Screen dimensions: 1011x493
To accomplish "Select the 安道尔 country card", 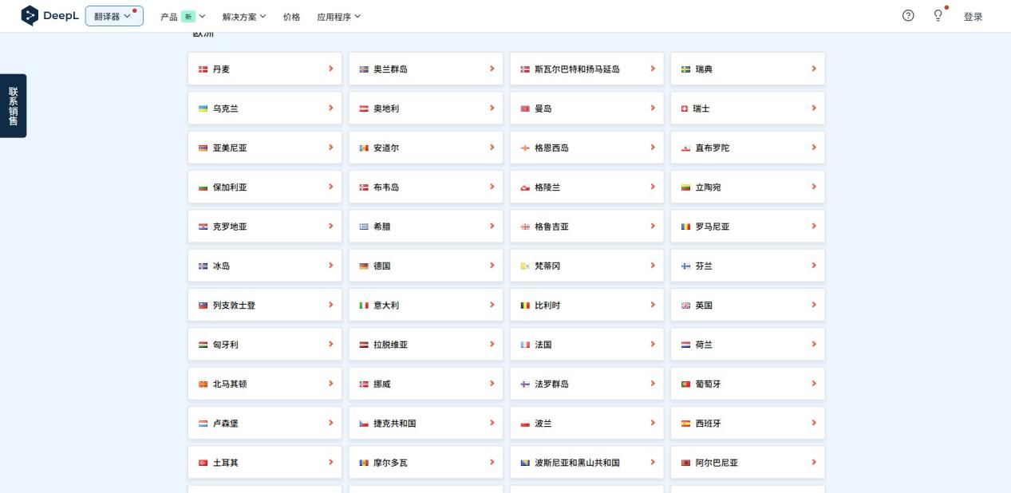I will (426, 148).
